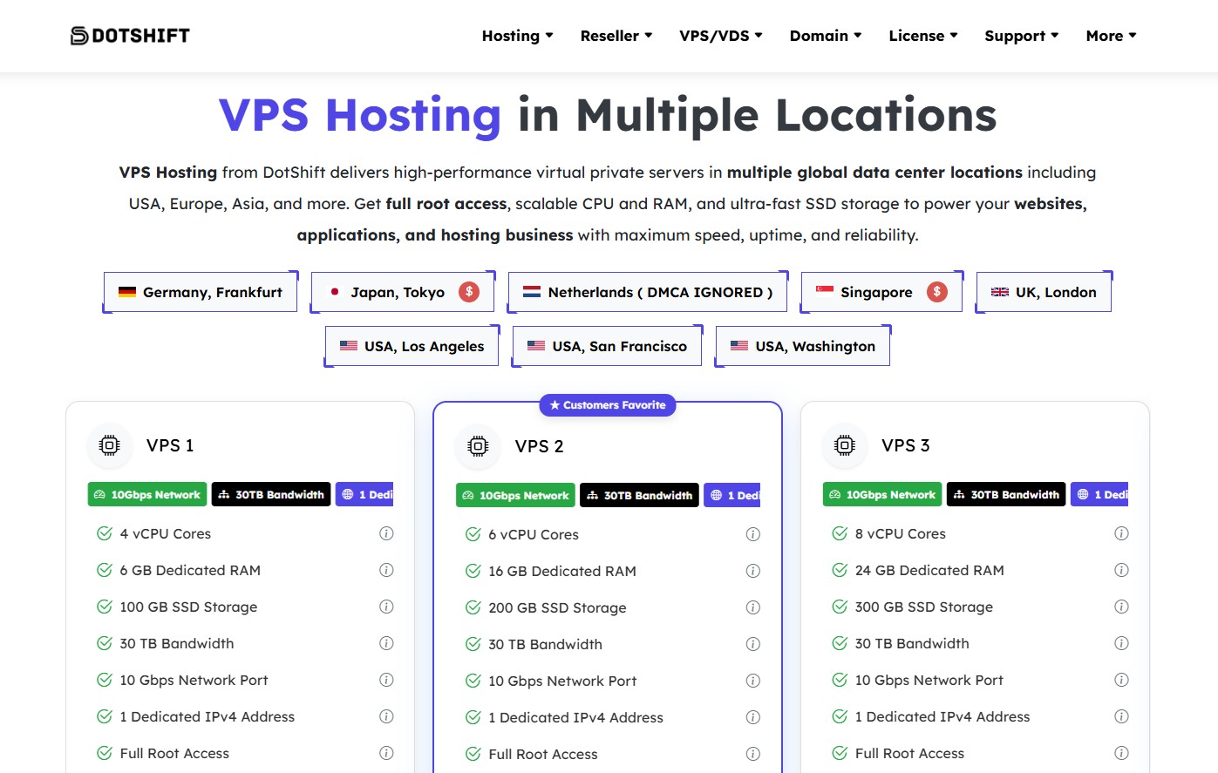Click the VPS 2 processor chip icon
Screen dimensions: 1218x773
[478, 446]
